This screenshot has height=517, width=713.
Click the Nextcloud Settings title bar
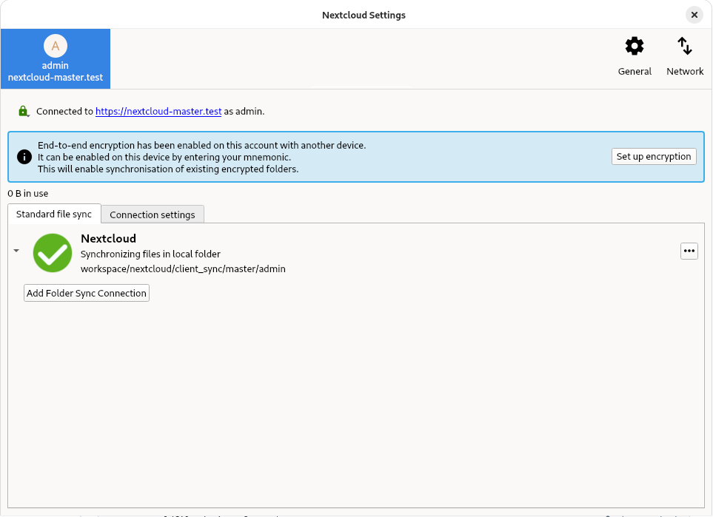click(x=363, y=15)
